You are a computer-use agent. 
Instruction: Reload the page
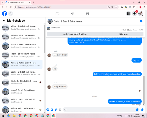pyautogui.click(x=11, y=7)
